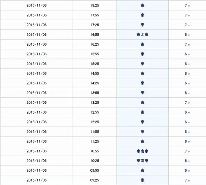This screenshot has width=206, height=185.
Task: Click the 7 m wind speed at 16:25
Action: [187, 44]
